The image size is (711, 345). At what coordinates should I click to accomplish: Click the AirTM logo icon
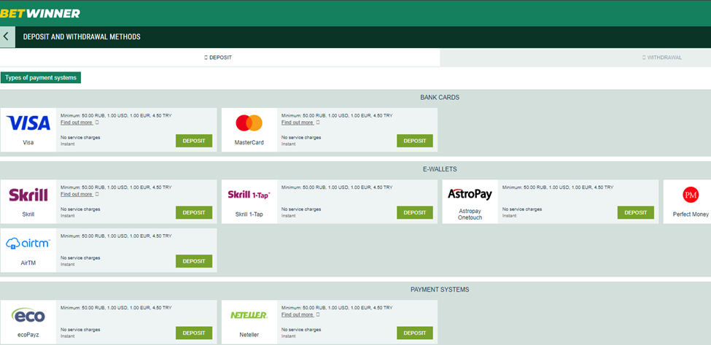click(x=28, y=243)
